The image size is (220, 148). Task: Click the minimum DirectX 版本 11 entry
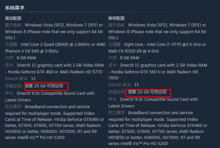(20, 78)
